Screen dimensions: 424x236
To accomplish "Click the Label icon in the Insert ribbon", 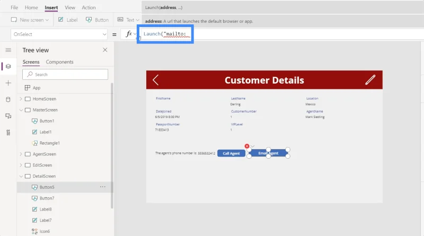I will point(61,20).
